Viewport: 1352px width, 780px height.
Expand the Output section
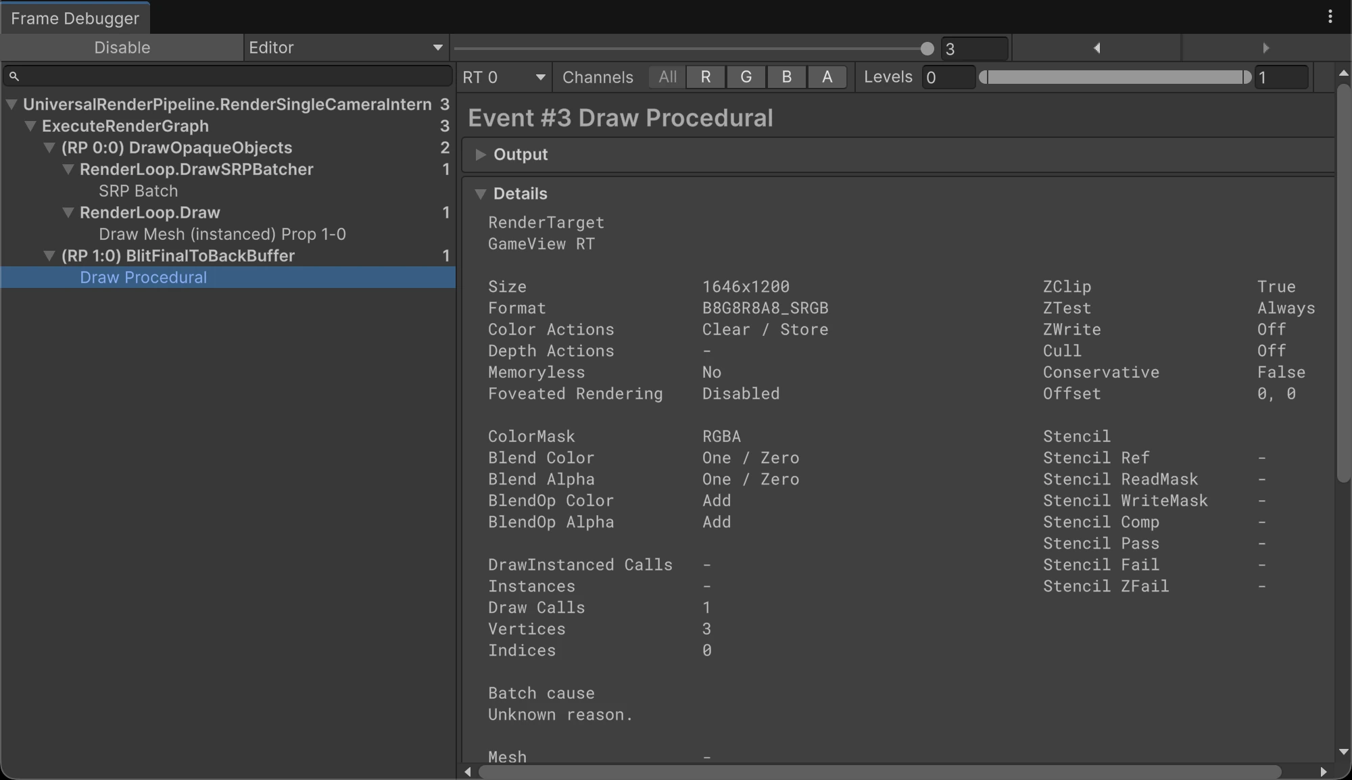click(x=481, y=155)
